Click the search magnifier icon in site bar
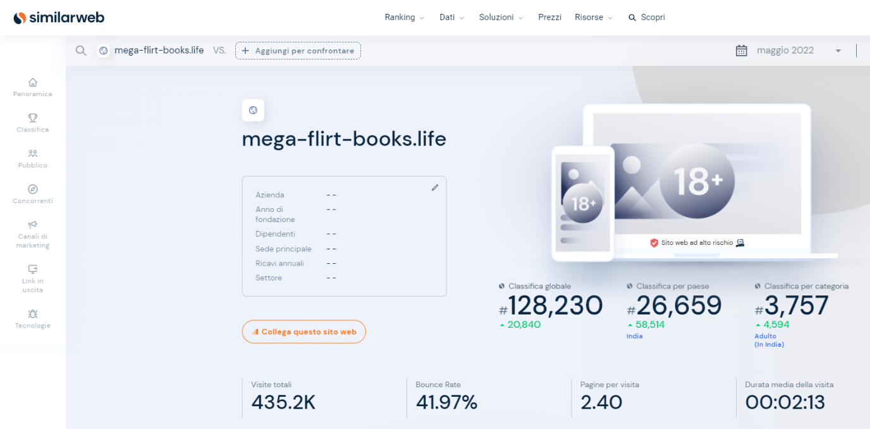The height and width of the screenshot is (429, 870). [x=81, y=51]
